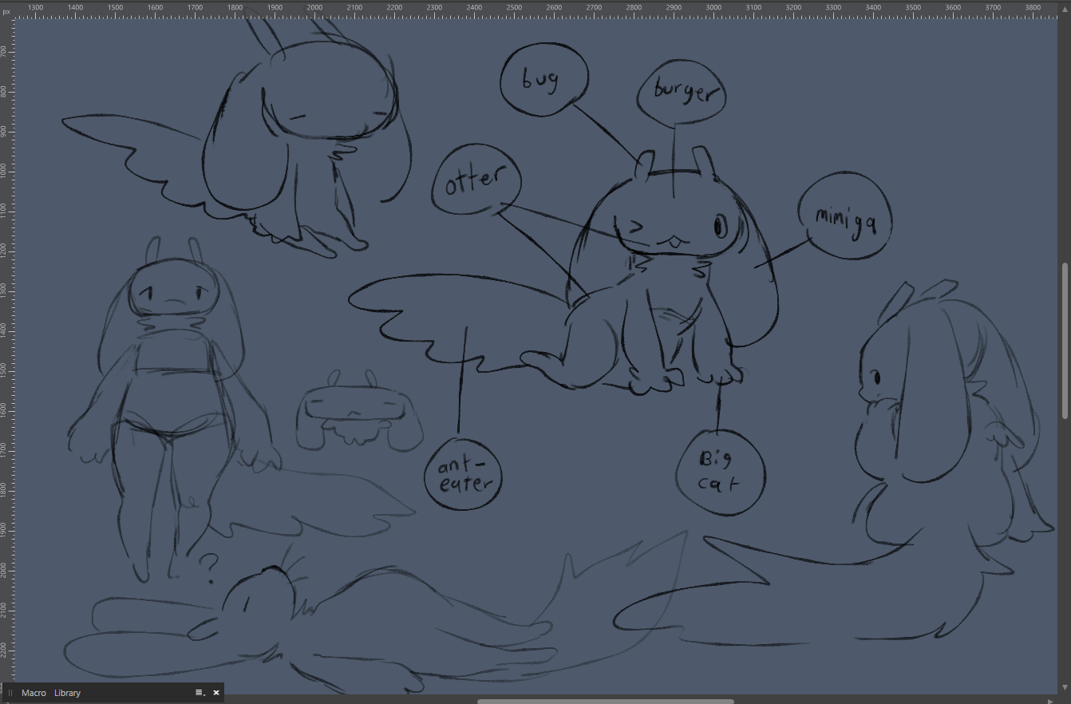The height and width of the screenshot is (704, 1071).
Task: Click the 2000 mark on the top ruler
Action: coord(314,8)
